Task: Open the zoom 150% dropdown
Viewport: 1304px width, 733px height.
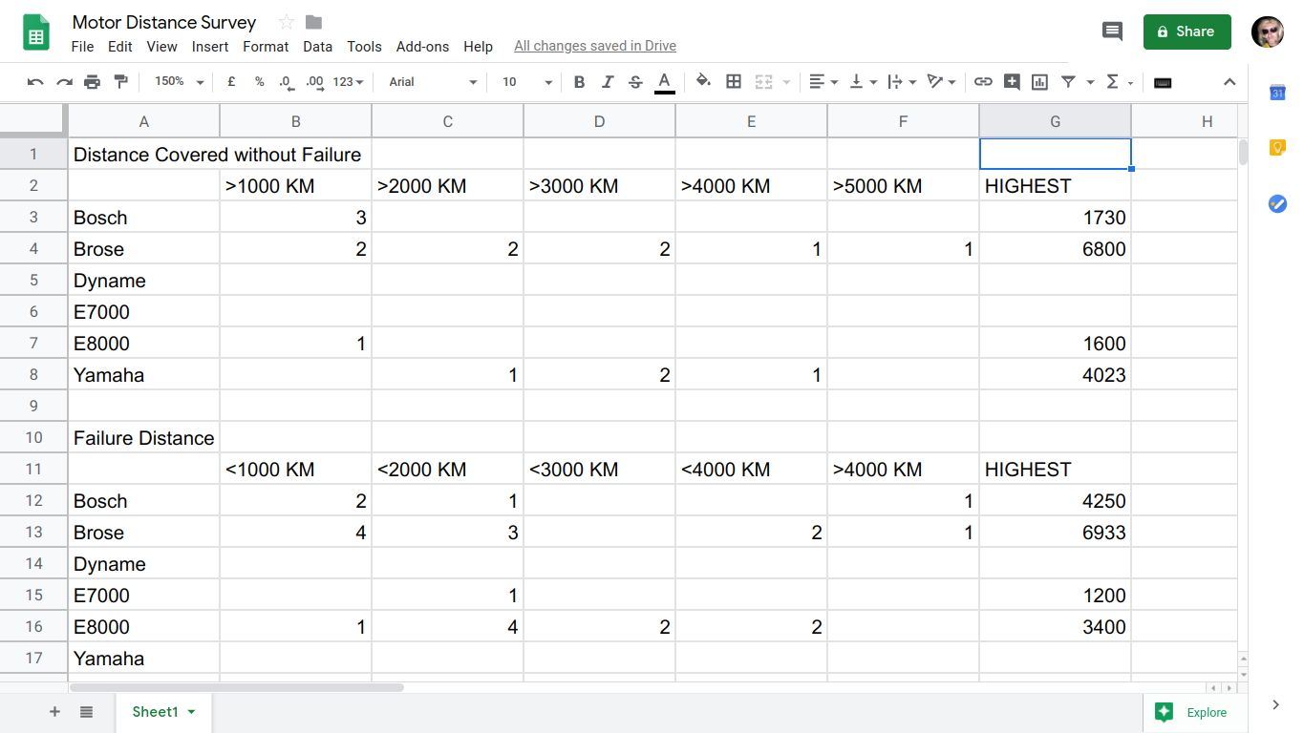Action: (x=179, y=82)
